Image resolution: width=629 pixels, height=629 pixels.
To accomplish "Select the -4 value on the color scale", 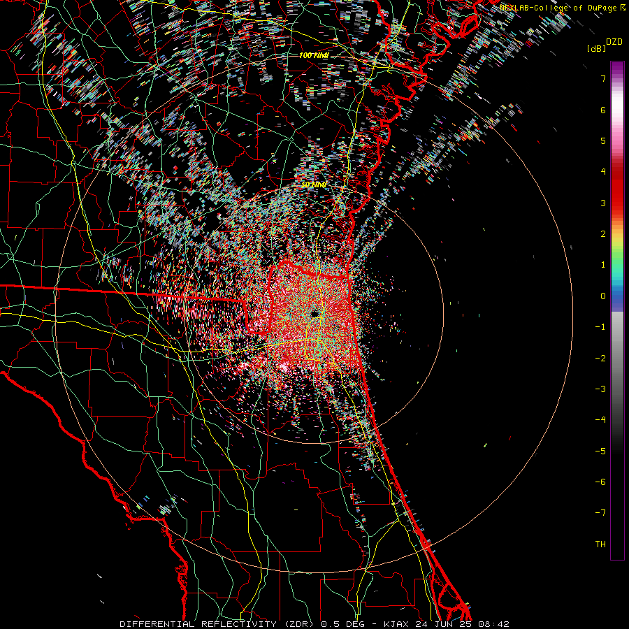I will click(600, 420).
